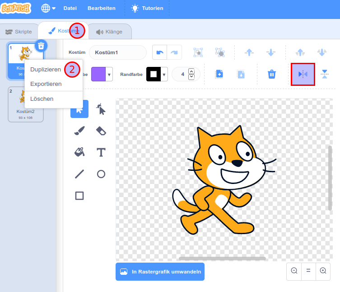Flip the costume horizontally
340x292 pixels.
click(303, 74)
